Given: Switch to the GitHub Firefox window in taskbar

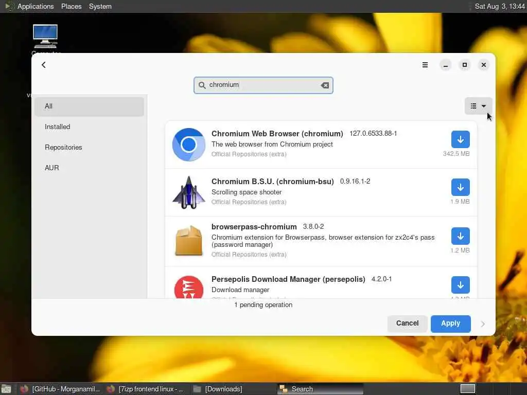Looking at the screenshot, I should click(61, 389).
